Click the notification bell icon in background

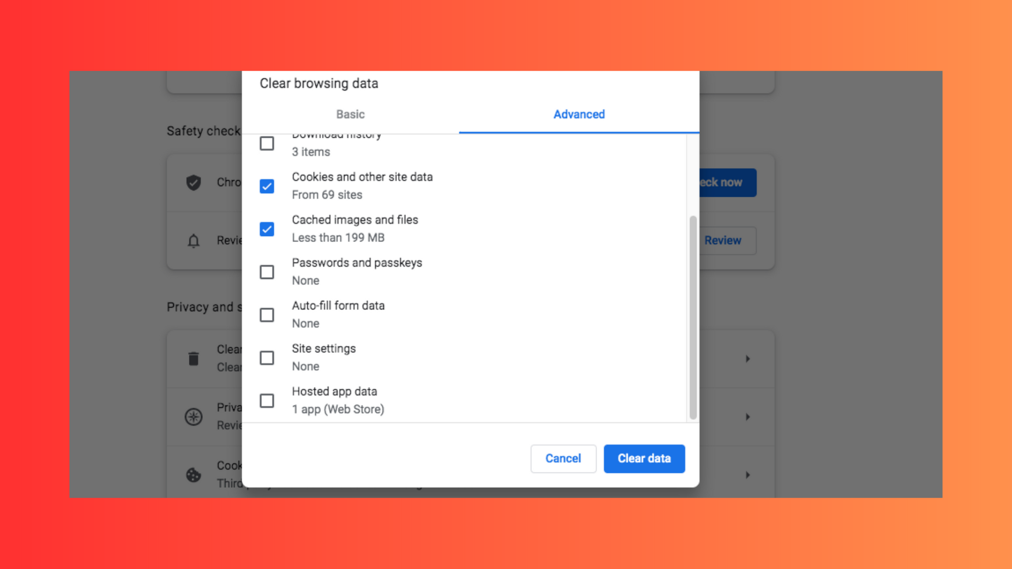pyautogui.click(x=193, y=241)
